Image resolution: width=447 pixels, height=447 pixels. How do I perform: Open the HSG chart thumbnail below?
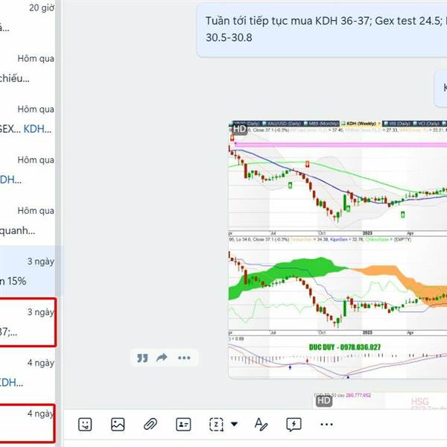click(380, 401)
